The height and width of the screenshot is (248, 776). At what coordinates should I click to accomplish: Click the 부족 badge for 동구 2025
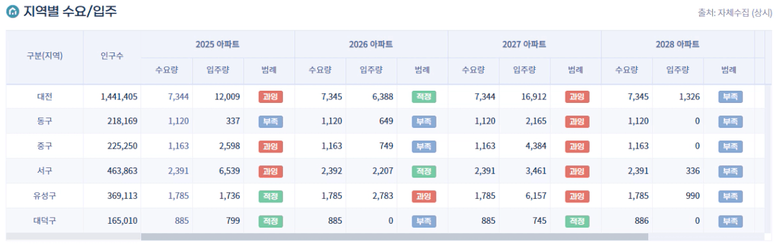[x=271, y=121]
